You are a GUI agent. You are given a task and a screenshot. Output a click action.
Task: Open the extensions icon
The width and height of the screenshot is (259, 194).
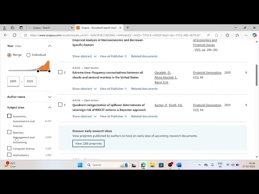[x=227, y=35]
